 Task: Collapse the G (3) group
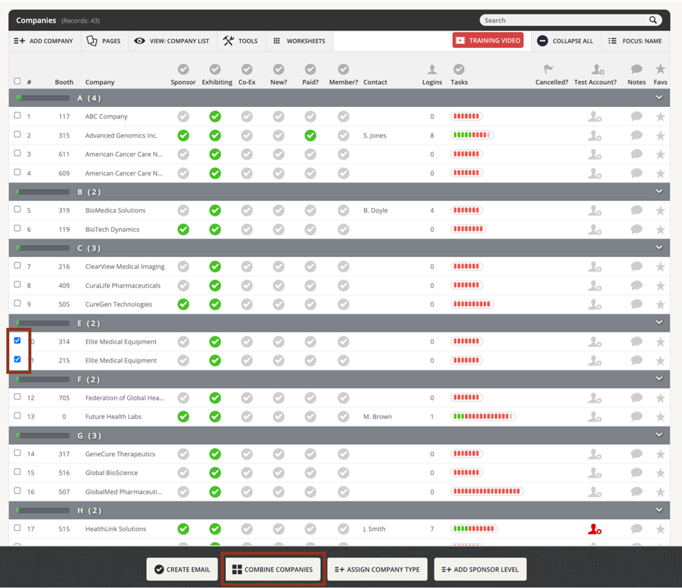659,435
